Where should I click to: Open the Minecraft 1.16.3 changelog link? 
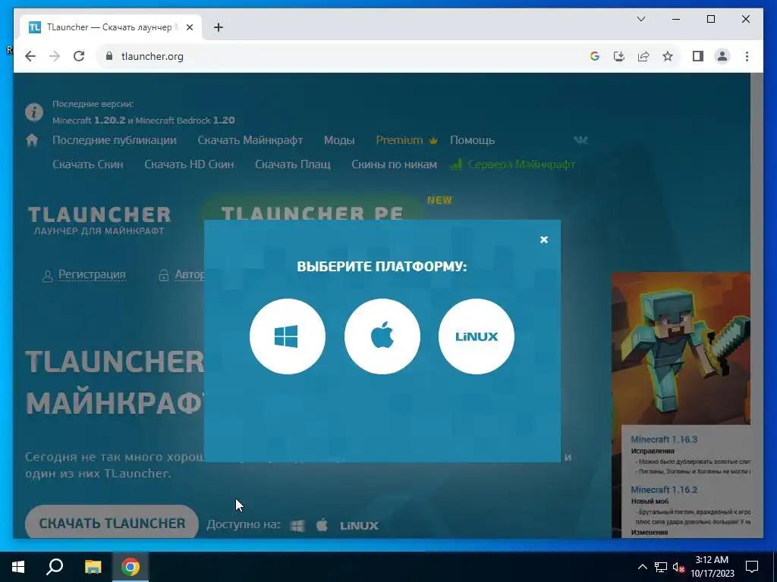pos(664,440)
